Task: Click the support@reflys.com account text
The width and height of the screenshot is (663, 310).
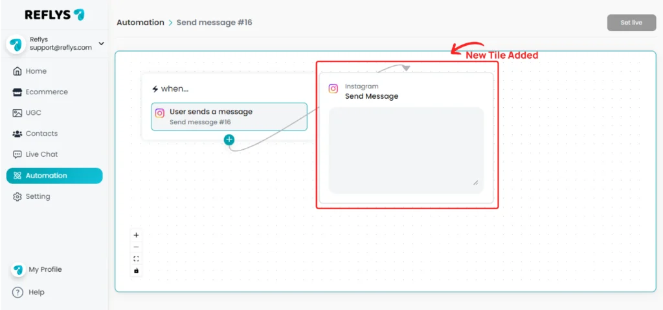Action: (60, 48)
